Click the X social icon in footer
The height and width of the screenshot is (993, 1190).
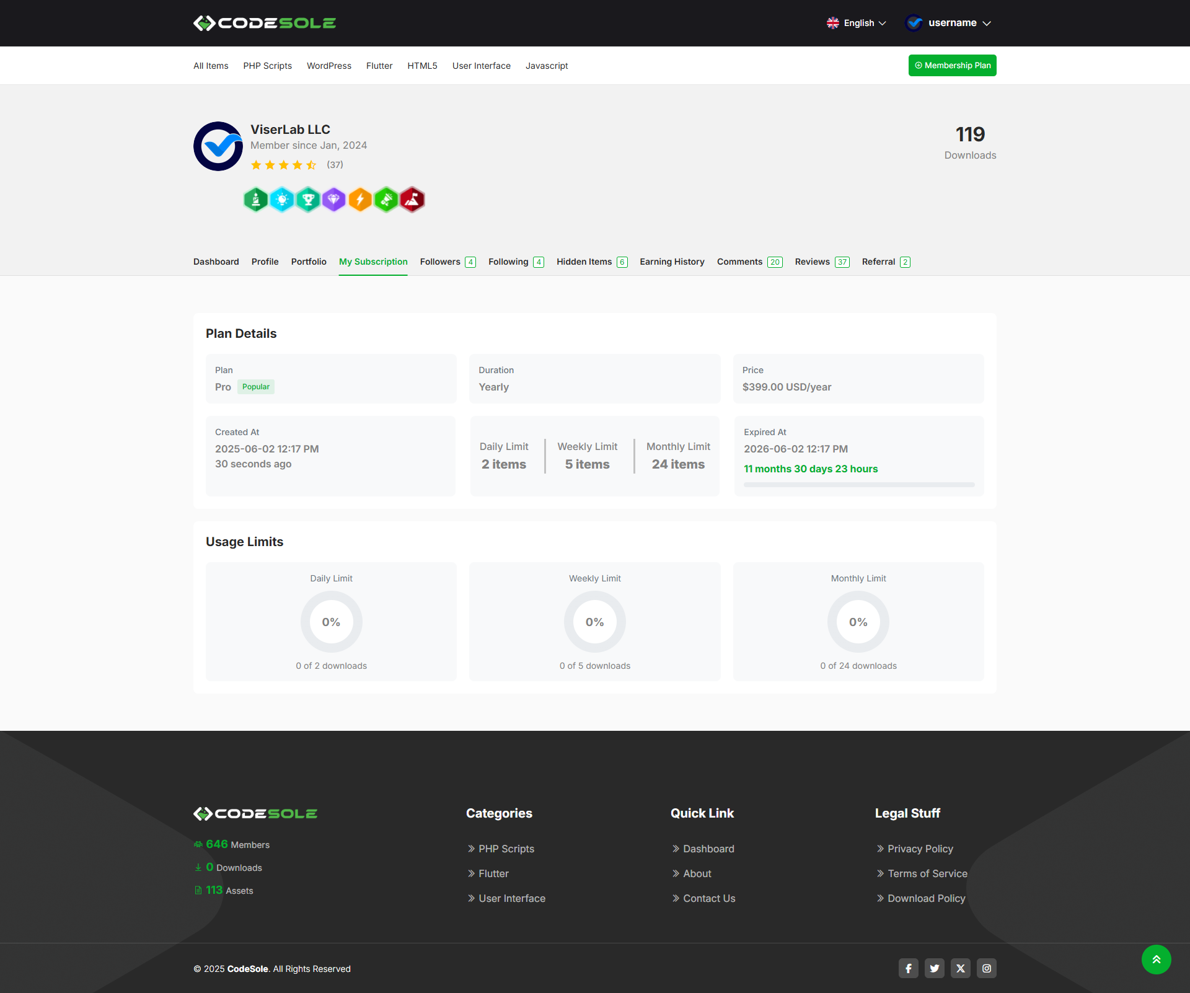(x=960, y=968)
